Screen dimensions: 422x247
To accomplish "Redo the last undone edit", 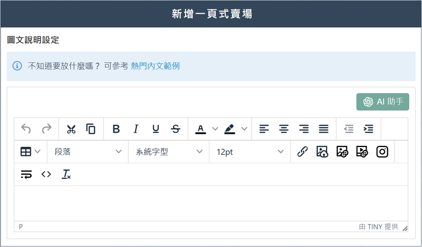I will point(46,129).
